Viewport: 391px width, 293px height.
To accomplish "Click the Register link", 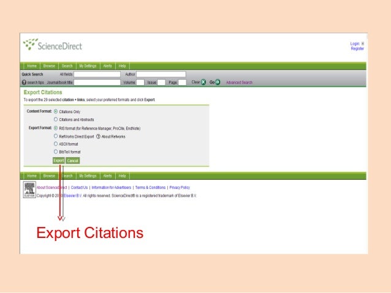I will click(x=357, y=48).
